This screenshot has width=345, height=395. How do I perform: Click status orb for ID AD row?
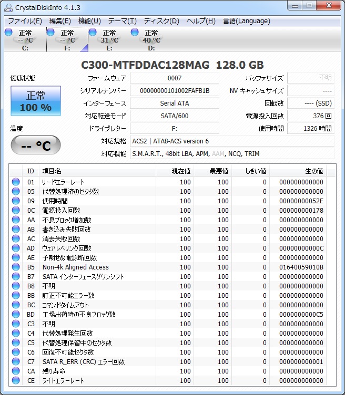pos(16,248)
